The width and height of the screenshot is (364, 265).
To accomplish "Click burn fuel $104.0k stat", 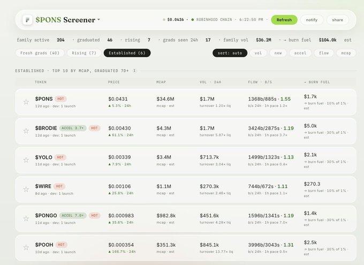I will 310,40.
